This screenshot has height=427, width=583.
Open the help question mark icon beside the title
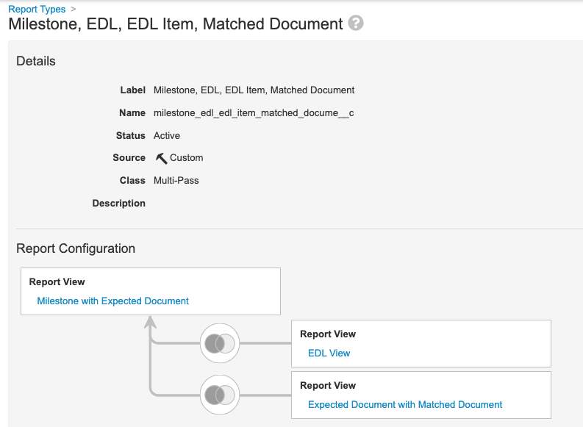click(x=356, y=24)
